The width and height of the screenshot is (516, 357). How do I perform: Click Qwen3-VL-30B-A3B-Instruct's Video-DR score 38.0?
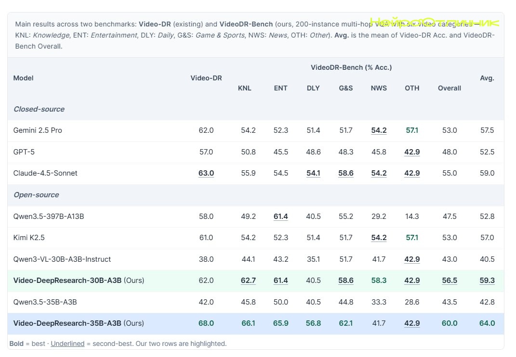tap(206, 259)
